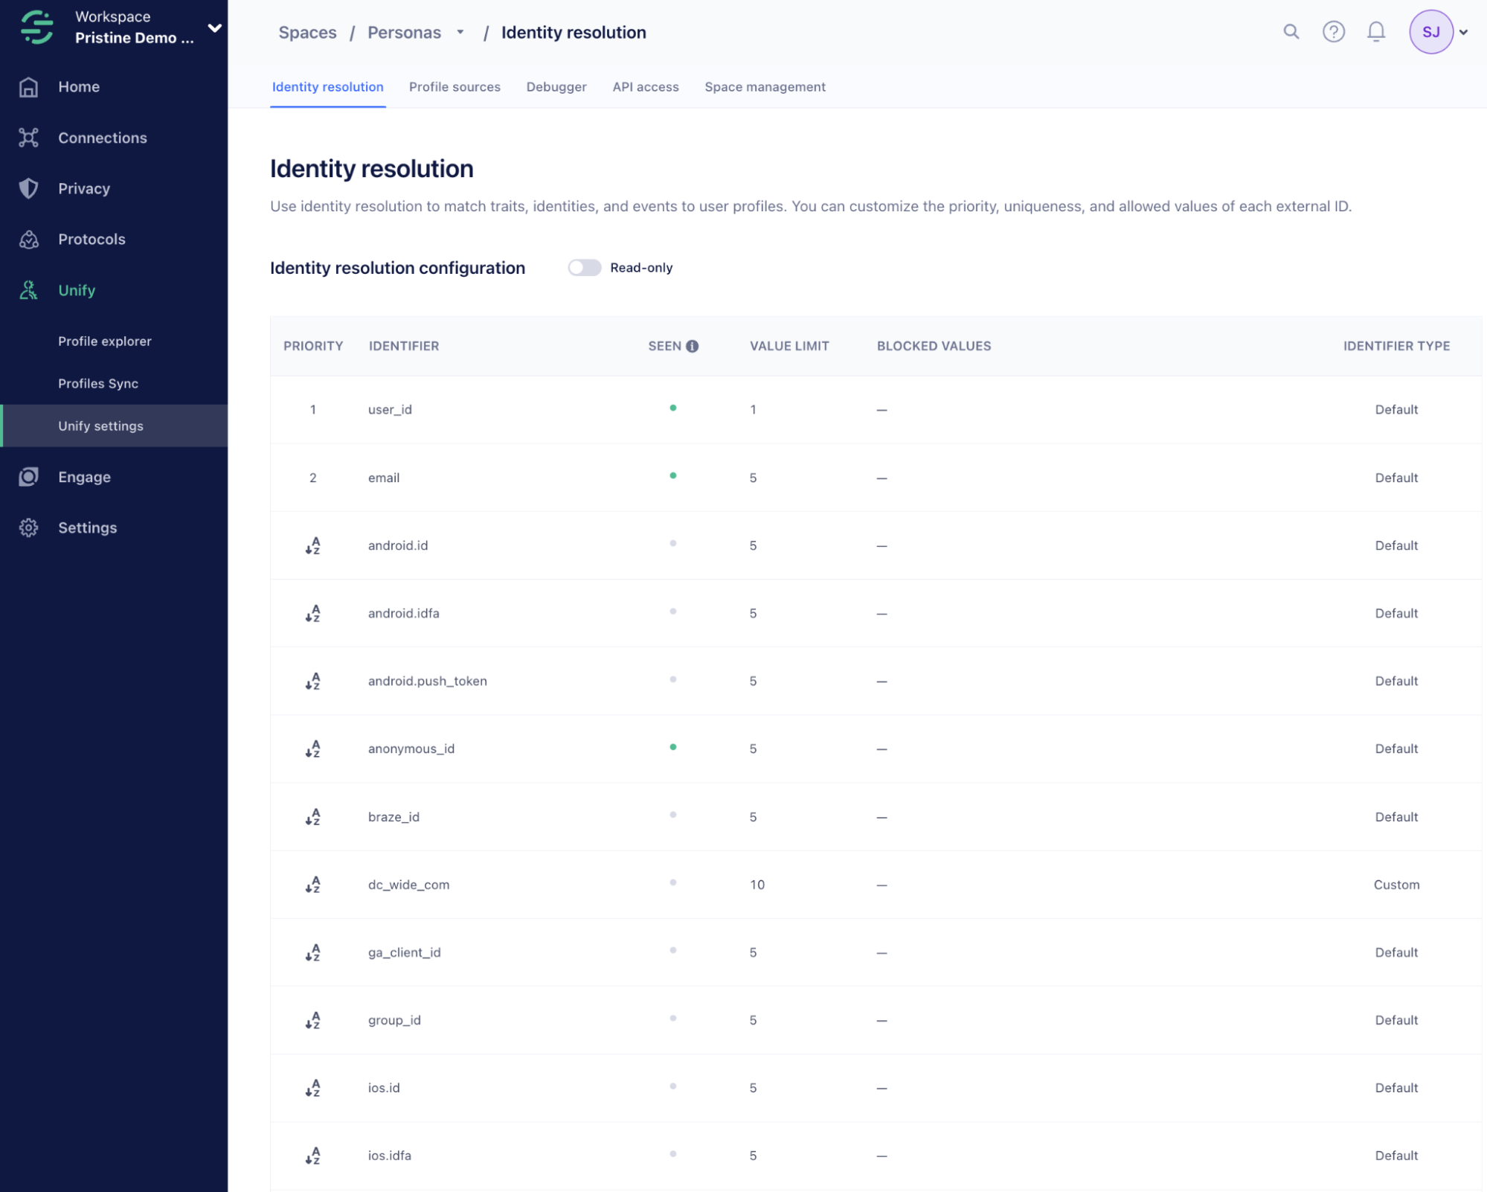Screen dimensions: 1487x1192
Task: Switch to the Profile sources tab
Action: pyautogui.click(x=454, y=87)
